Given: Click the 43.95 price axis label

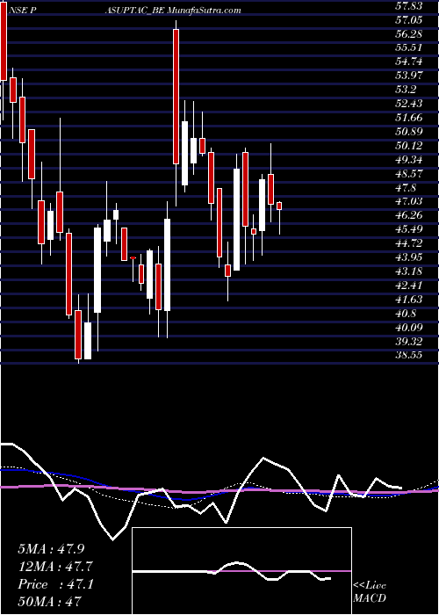Looking at the screenshot, I should point(410,257).
